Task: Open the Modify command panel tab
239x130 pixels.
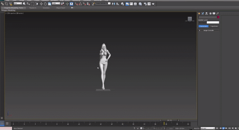Action: coord(203,14)
